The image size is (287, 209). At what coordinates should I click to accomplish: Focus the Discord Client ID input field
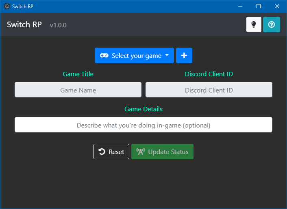[x=209, y=90]
